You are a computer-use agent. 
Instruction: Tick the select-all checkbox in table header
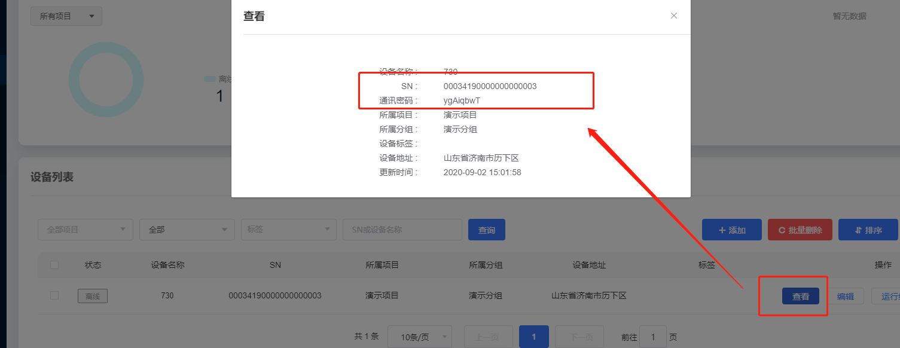(54, 265)
